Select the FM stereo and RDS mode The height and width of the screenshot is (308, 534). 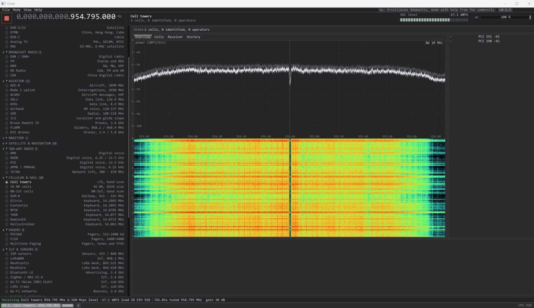click(65, 61)
